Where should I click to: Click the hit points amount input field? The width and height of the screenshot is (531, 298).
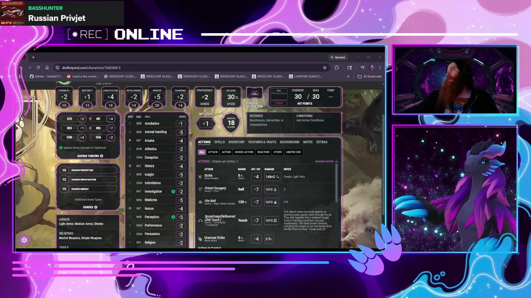(279, 97)
